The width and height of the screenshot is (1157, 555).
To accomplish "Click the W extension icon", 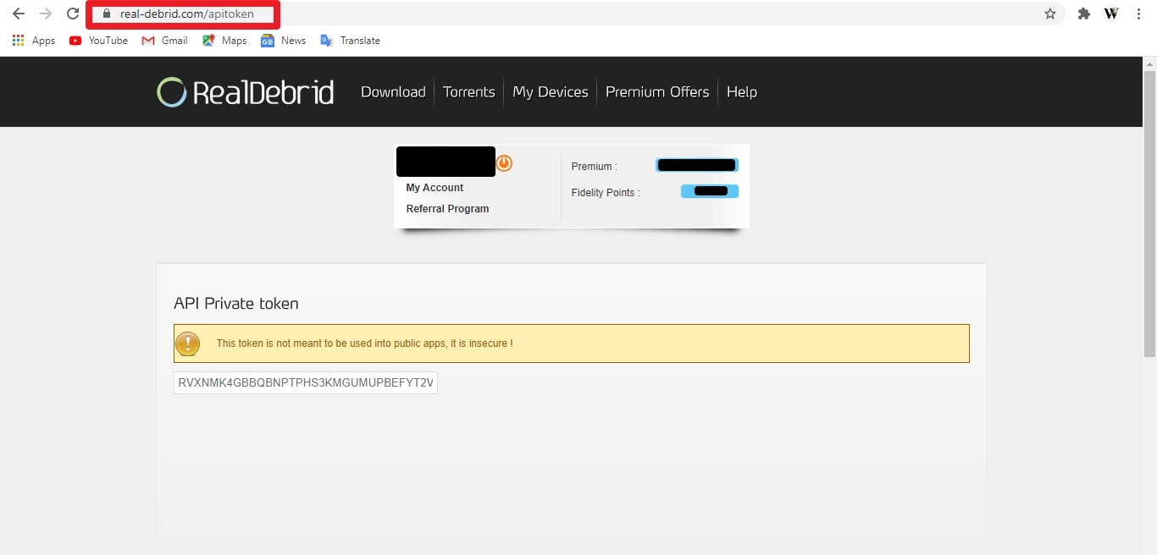I will tap(1111, 14).
